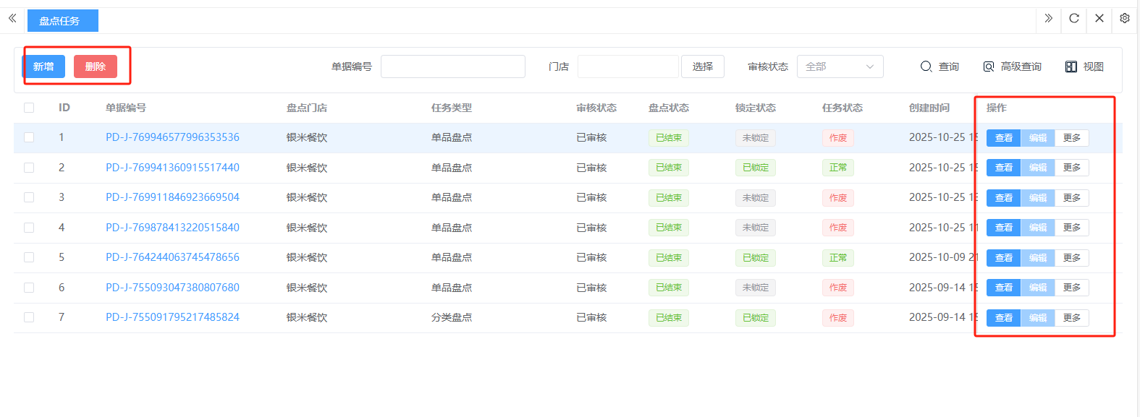Toggle the select-all header checkbox
Viewport: 1140px width, 417px height.
(x=29, y=108)
